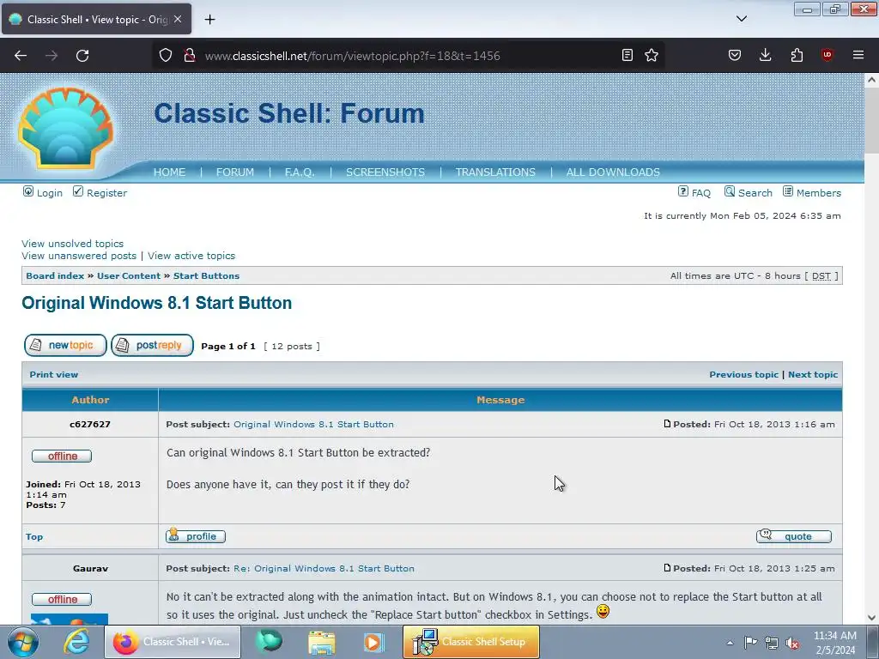Viewport: 879px width, 659px height.
Task: View unsolved topics
Action: tap(72, 244)
